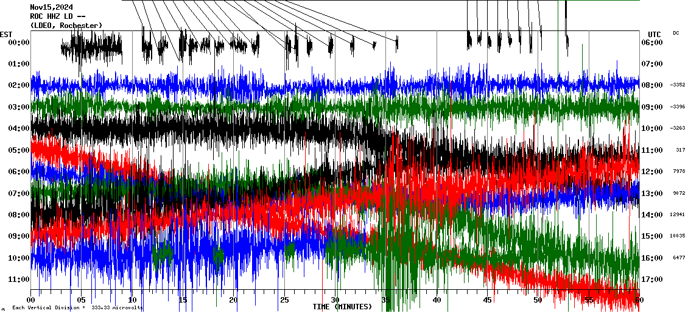This screenshot has width=688, height=316.
Task: Click the DC value 10035
Action: [678, 236]
